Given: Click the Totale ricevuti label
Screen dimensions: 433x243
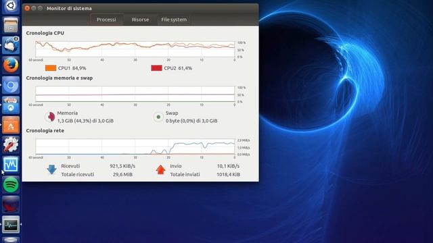Looking at the screenshot, I should [x=78, y=174].
